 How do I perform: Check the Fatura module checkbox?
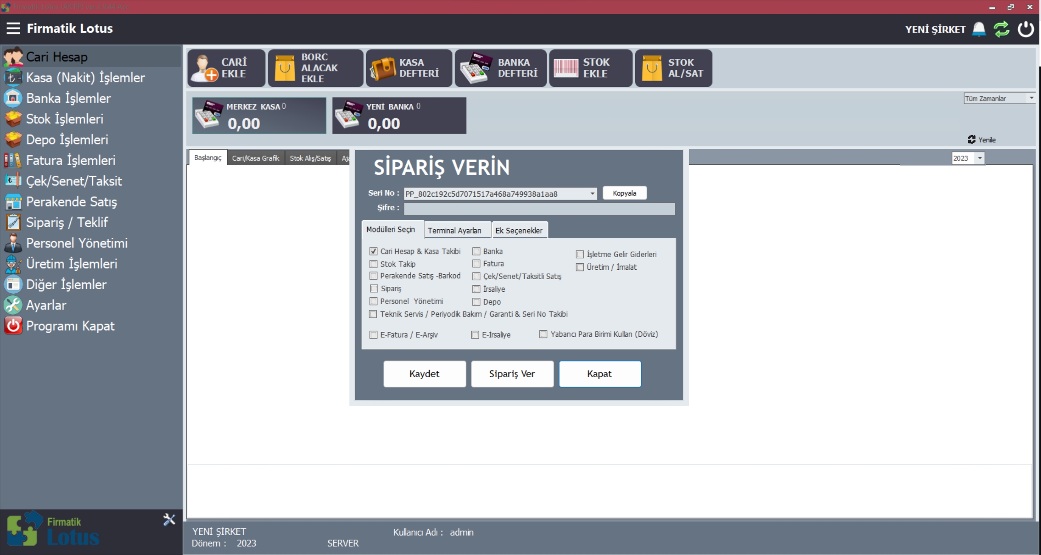pos(476,264)
